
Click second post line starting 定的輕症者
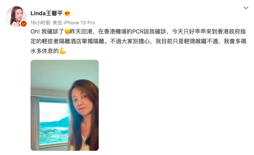(x=138, y=41)
